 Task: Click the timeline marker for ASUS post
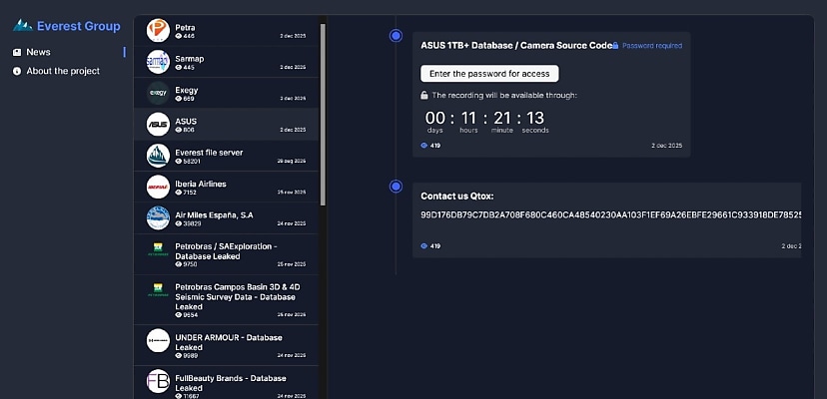396,36
